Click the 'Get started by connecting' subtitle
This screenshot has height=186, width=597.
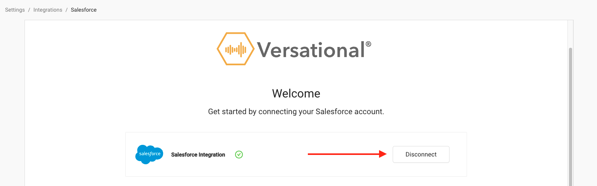296,112
